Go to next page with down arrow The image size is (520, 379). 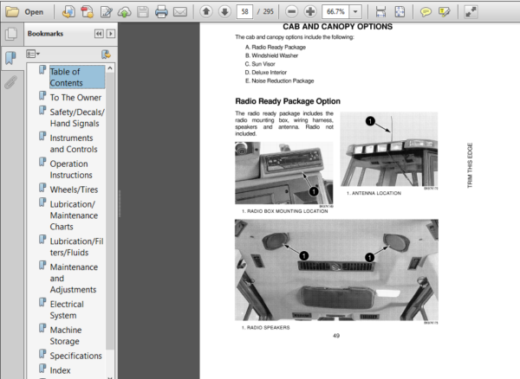(x=224, y=12)
